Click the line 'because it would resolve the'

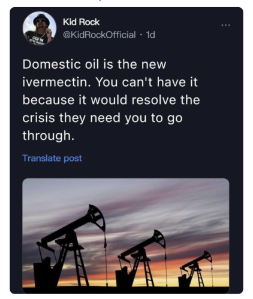click(111, 100)
